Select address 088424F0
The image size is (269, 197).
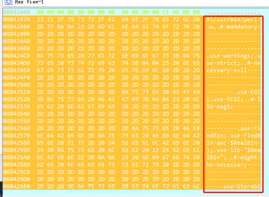[x=16, y=77]
